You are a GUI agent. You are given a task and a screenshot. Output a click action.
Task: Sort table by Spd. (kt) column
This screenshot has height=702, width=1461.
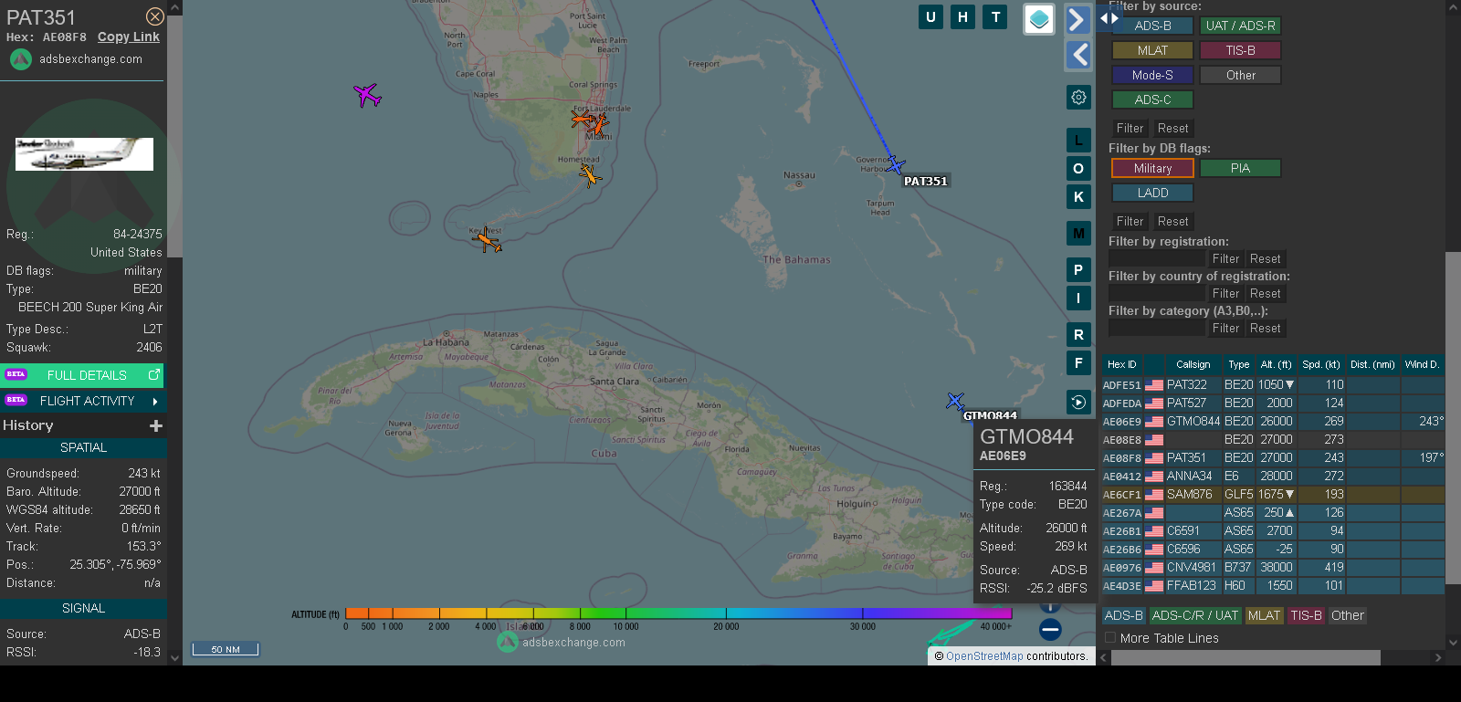(x=1321, y=364)
